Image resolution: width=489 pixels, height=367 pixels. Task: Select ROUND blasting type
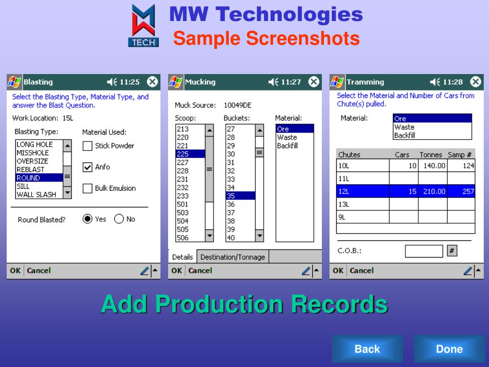click(39, 178)
